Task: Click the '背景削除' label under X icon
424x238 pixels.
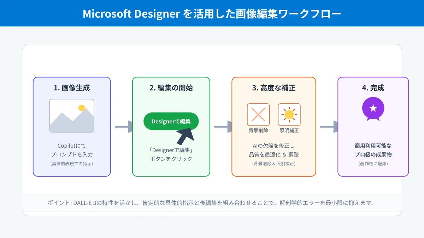Action: coord(258,130)
